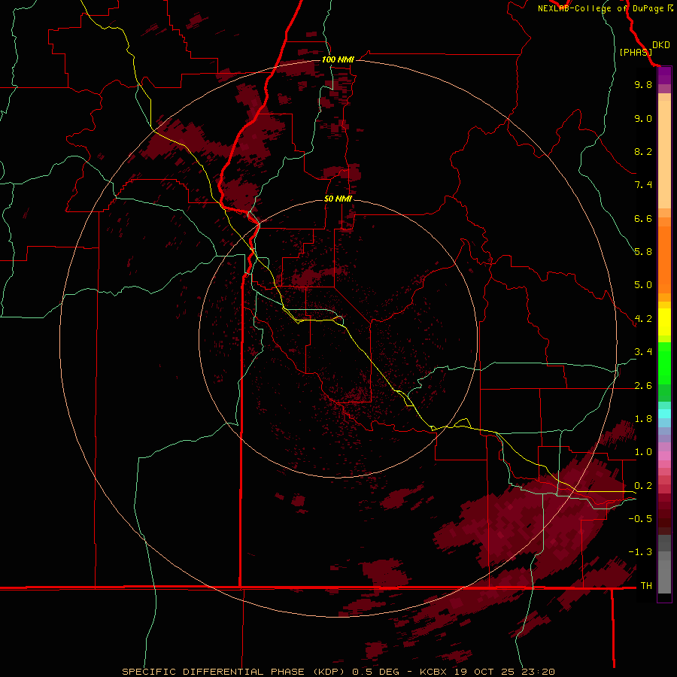Click the KCBX radar site identifier in the caption
This screenshot has width=677, height=677.
(436, 672)
